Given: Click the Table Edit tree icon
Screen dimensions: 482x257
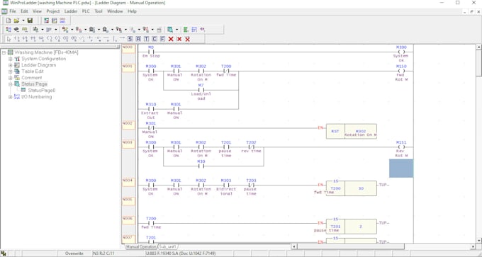Looking at the screenshot, I should click(x=17, y=72).
